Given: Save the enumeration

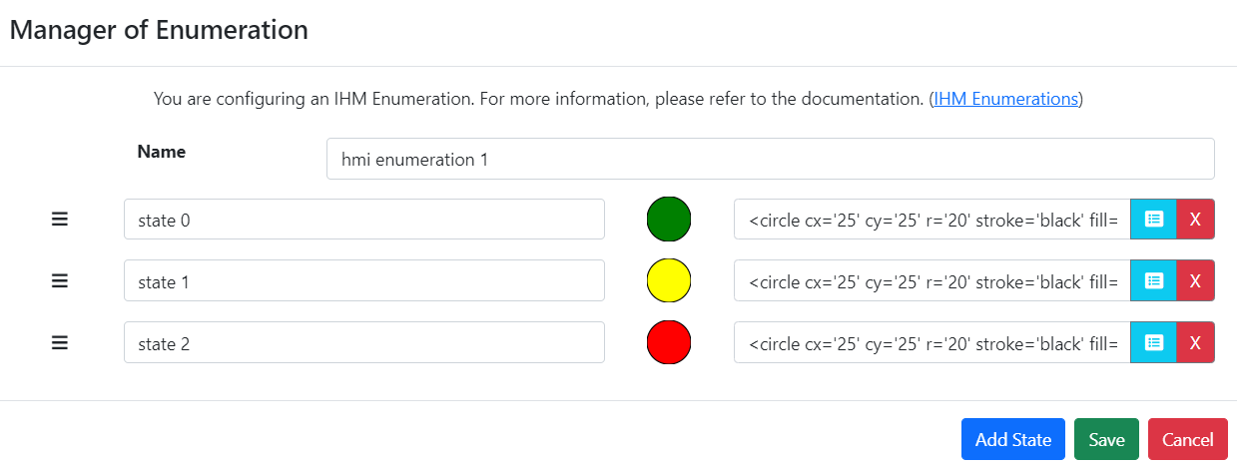Looking at the screenshot, I should 1106,439.
